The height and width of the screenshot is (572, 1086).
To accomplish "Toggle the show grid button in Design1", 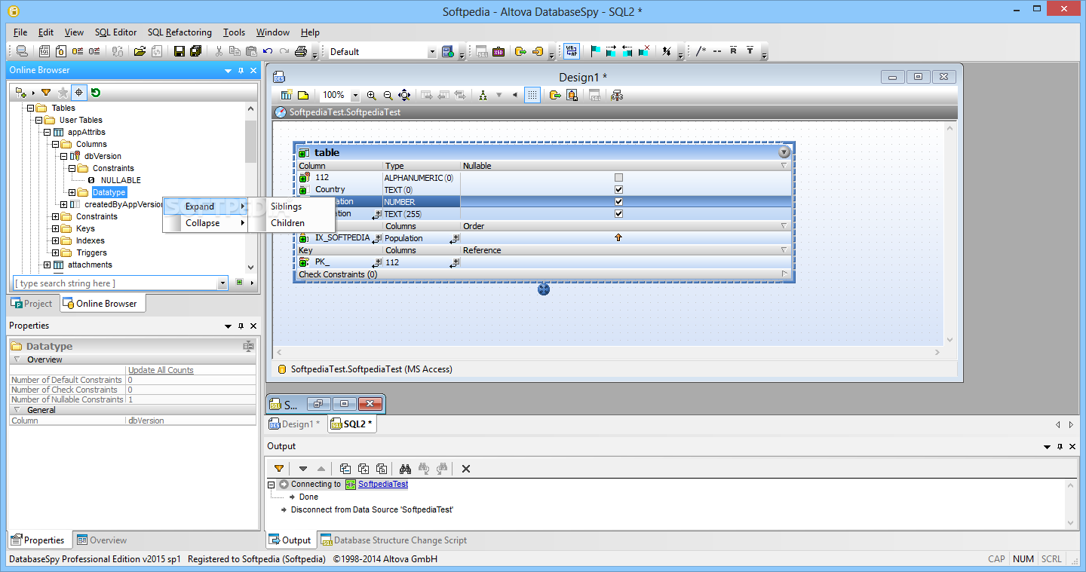I will click(532, 95).
